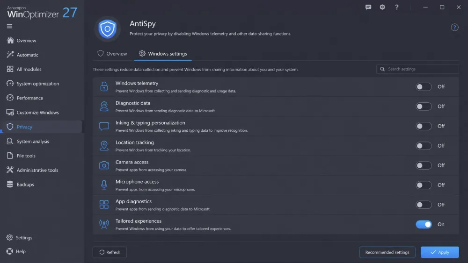468x263 pixels.
Task: Toggle the Camera access switch
Action: 424,165
